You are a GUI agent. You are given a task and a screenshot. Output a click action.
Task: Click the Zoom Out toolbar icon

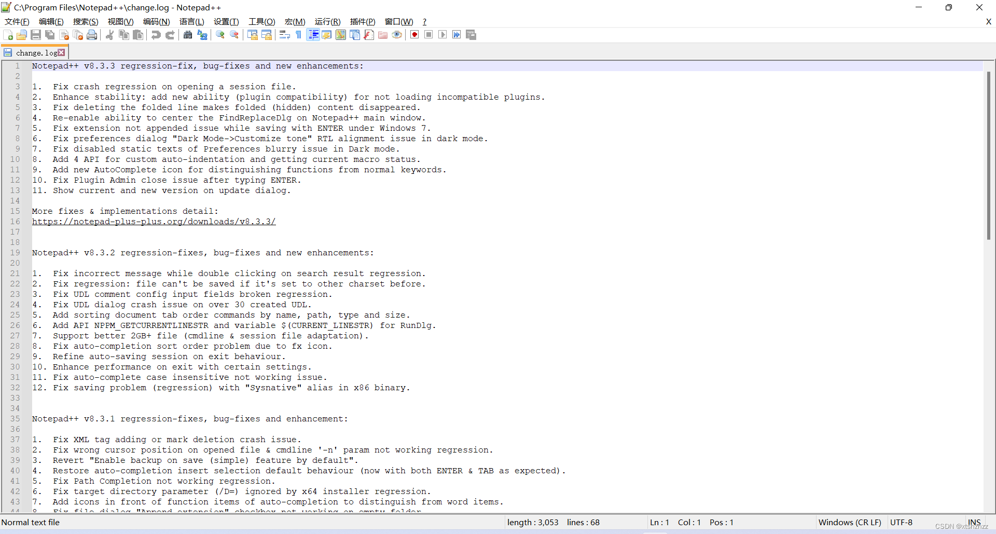234,35
